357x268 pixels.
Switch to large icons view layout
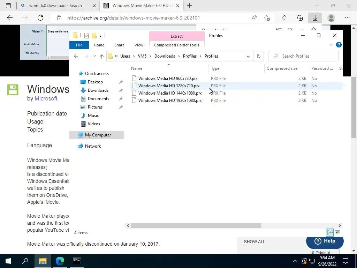coord(337,232)
